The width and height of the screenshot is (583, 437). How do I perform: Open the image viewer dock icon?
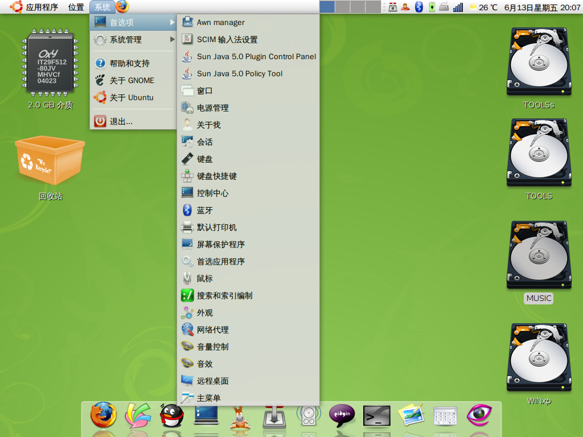(x=411, y=415)
